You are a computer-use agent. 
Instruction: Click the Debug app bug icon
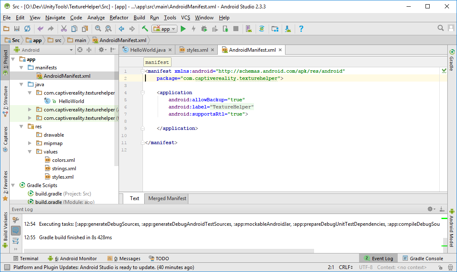[x=204, y=29]
